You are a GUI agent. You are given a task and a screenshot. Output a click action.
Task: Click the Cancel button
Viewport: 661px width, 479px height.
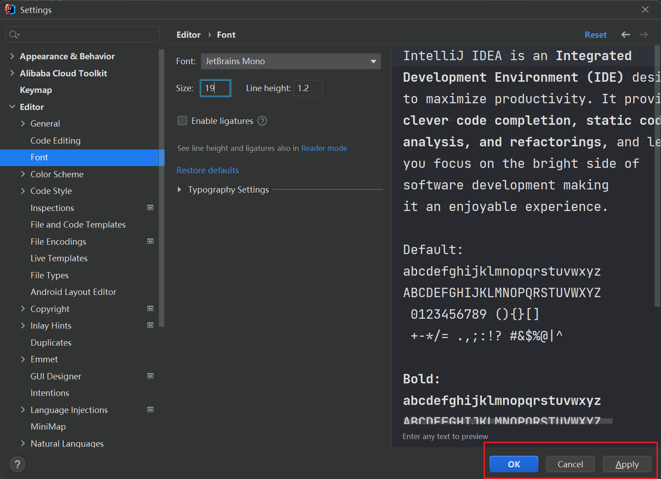pos(570,464)
